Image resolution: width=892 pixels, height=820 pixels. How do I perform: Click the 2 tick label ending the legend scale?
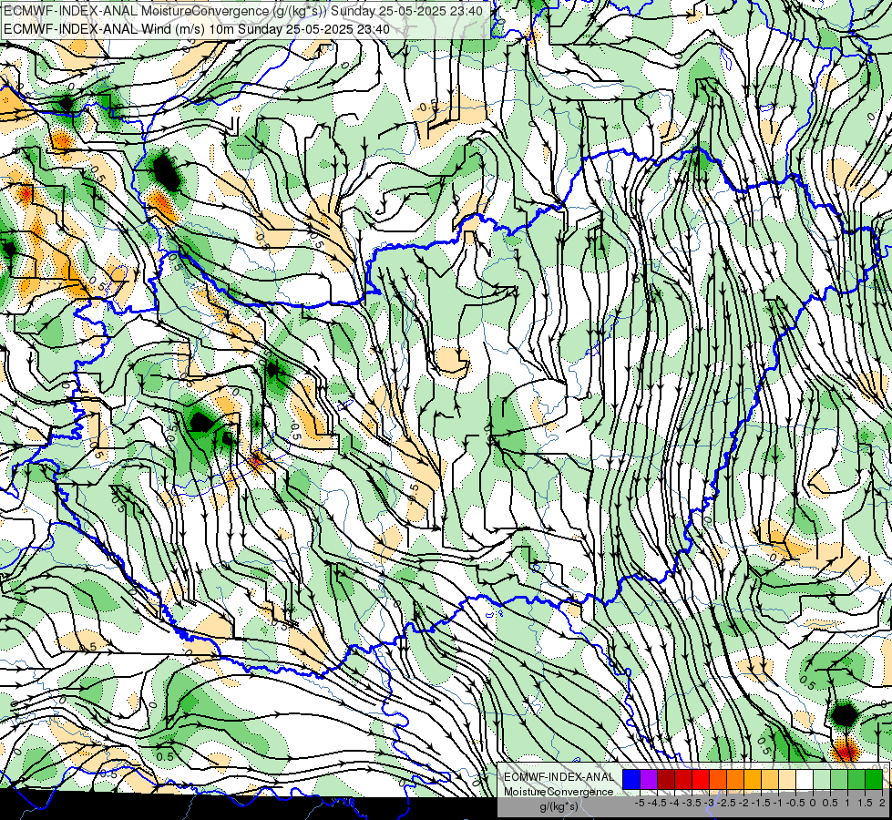tap(882, 803)
